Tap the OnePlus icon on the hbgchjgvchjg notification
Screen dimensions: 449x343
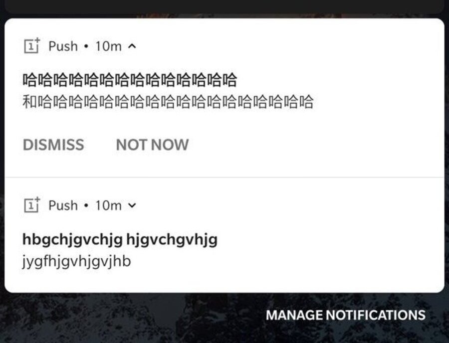[x=32, y=205]
